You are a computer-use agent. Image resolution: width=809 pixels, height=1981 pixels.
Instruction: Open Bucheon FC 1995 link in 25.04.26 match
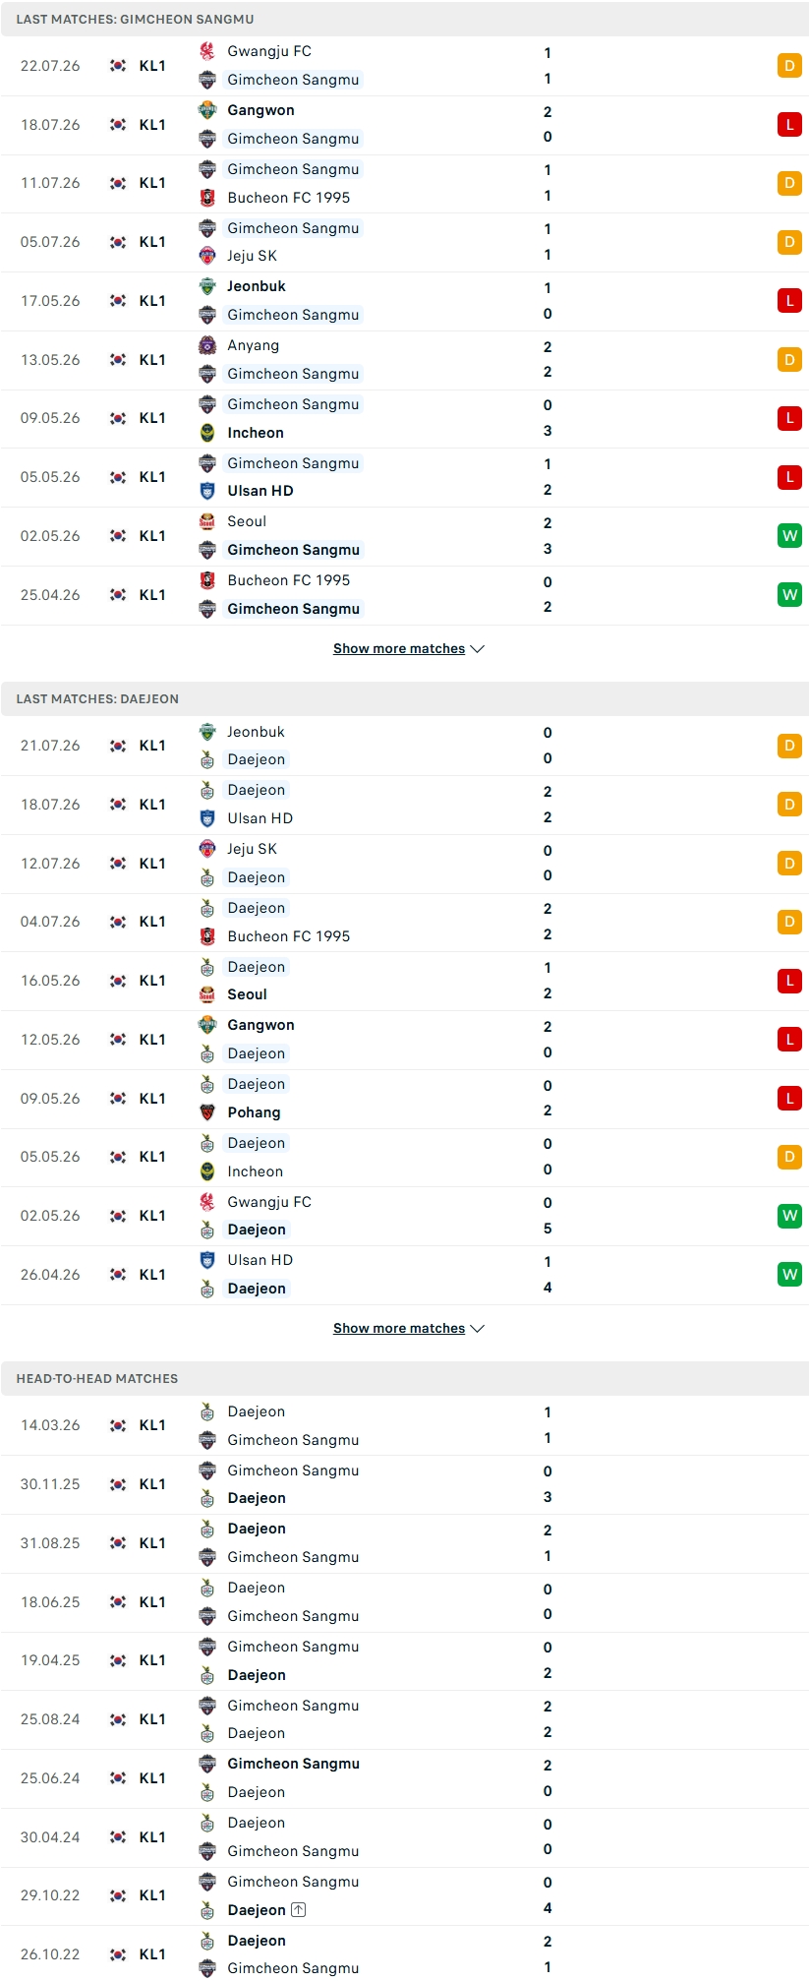coord(289,580)
